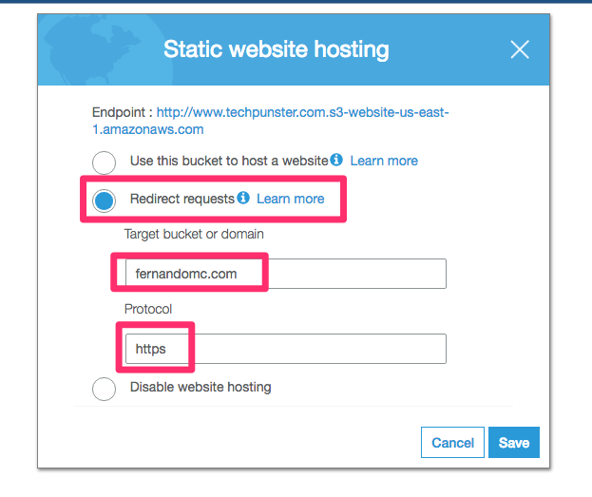The height and width of the screenshot is (497, 592).
Task: Open Learn more for hosting a website
Action: point(384,161)
